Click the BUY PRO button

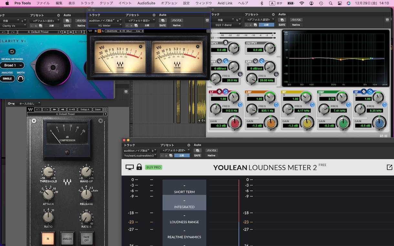click(x=153, y=167)
